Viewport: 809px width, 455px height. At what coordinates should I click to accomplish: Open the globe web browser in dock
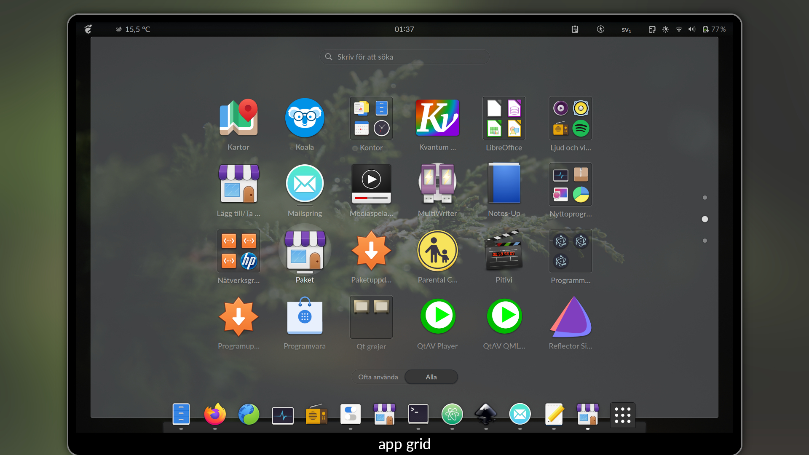249,414
